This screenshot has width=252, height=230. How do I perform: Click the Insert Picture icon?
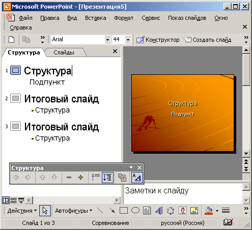click(194, 211)
